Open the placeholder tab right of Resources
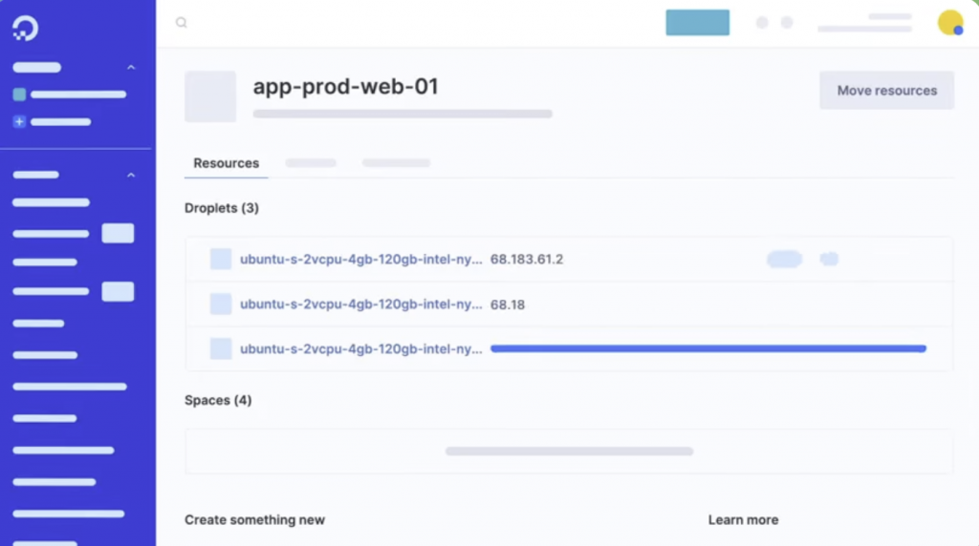Image resolution: width=979 pixels, height=546 pixels. point(311,163)
